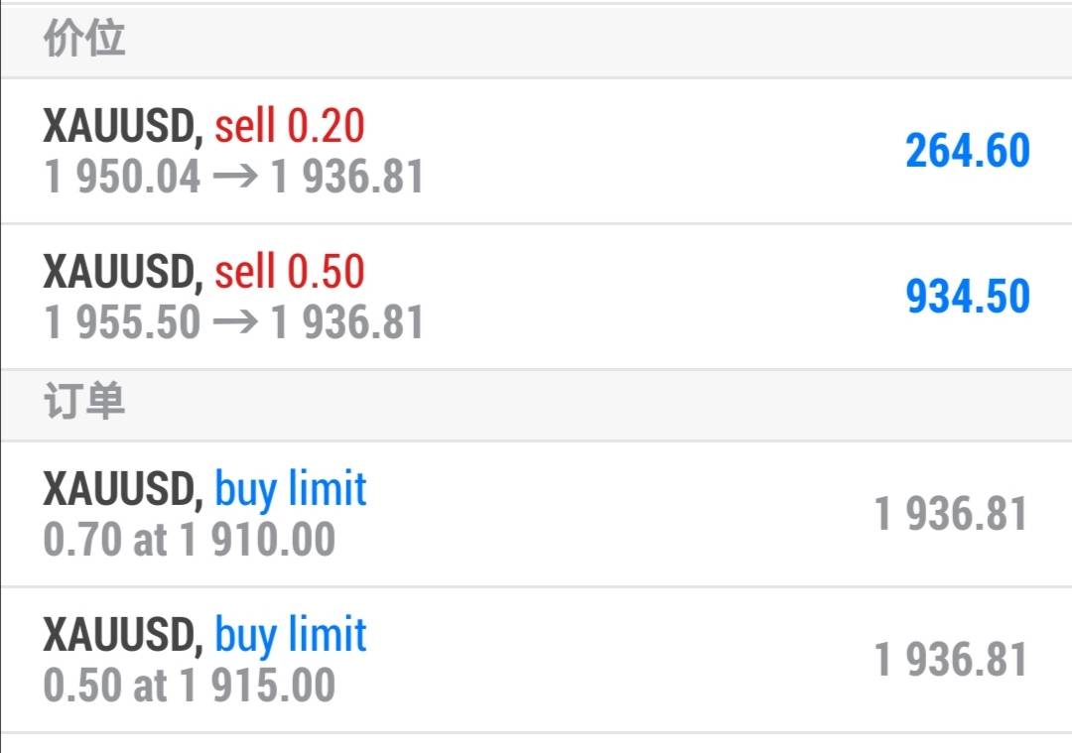
Task: Tap the 价位 positions section header
Action: [84, 41]
